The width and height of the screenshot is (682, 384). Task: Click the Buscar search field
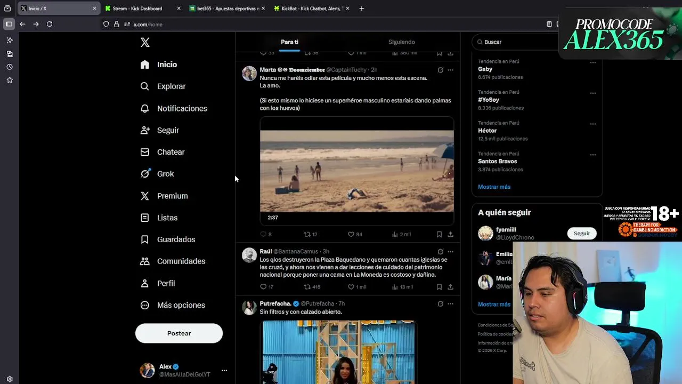click(x=517, y=42)
